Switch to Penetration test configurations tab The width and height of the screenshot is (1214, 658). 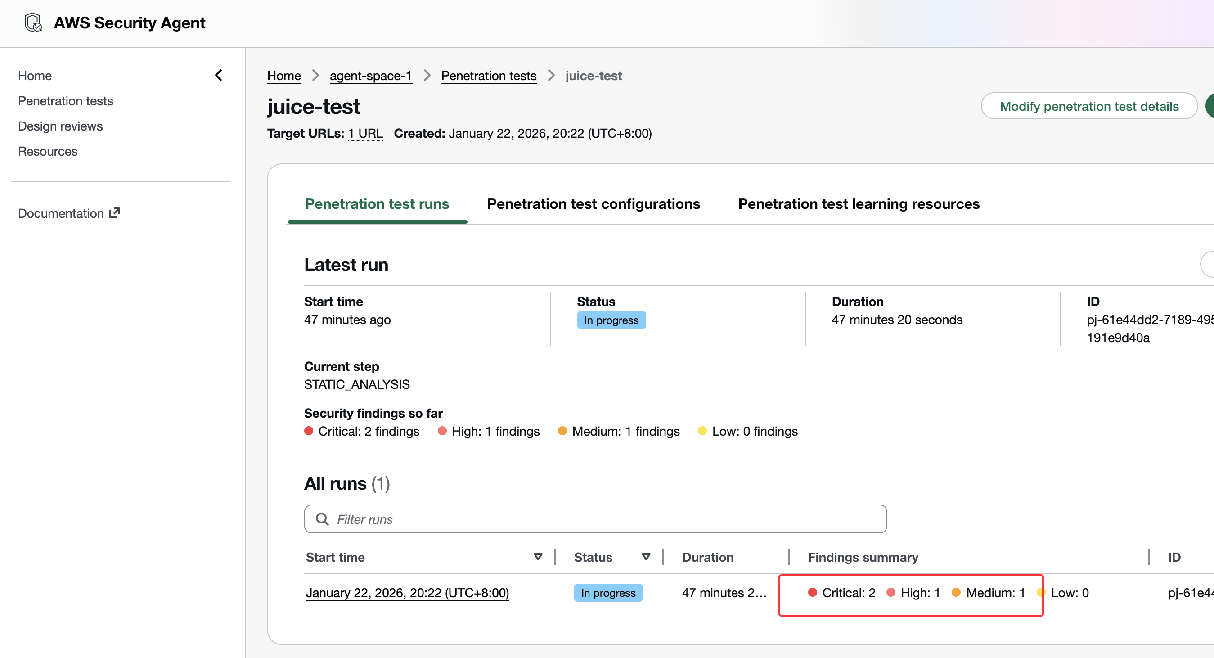(594, 203)
